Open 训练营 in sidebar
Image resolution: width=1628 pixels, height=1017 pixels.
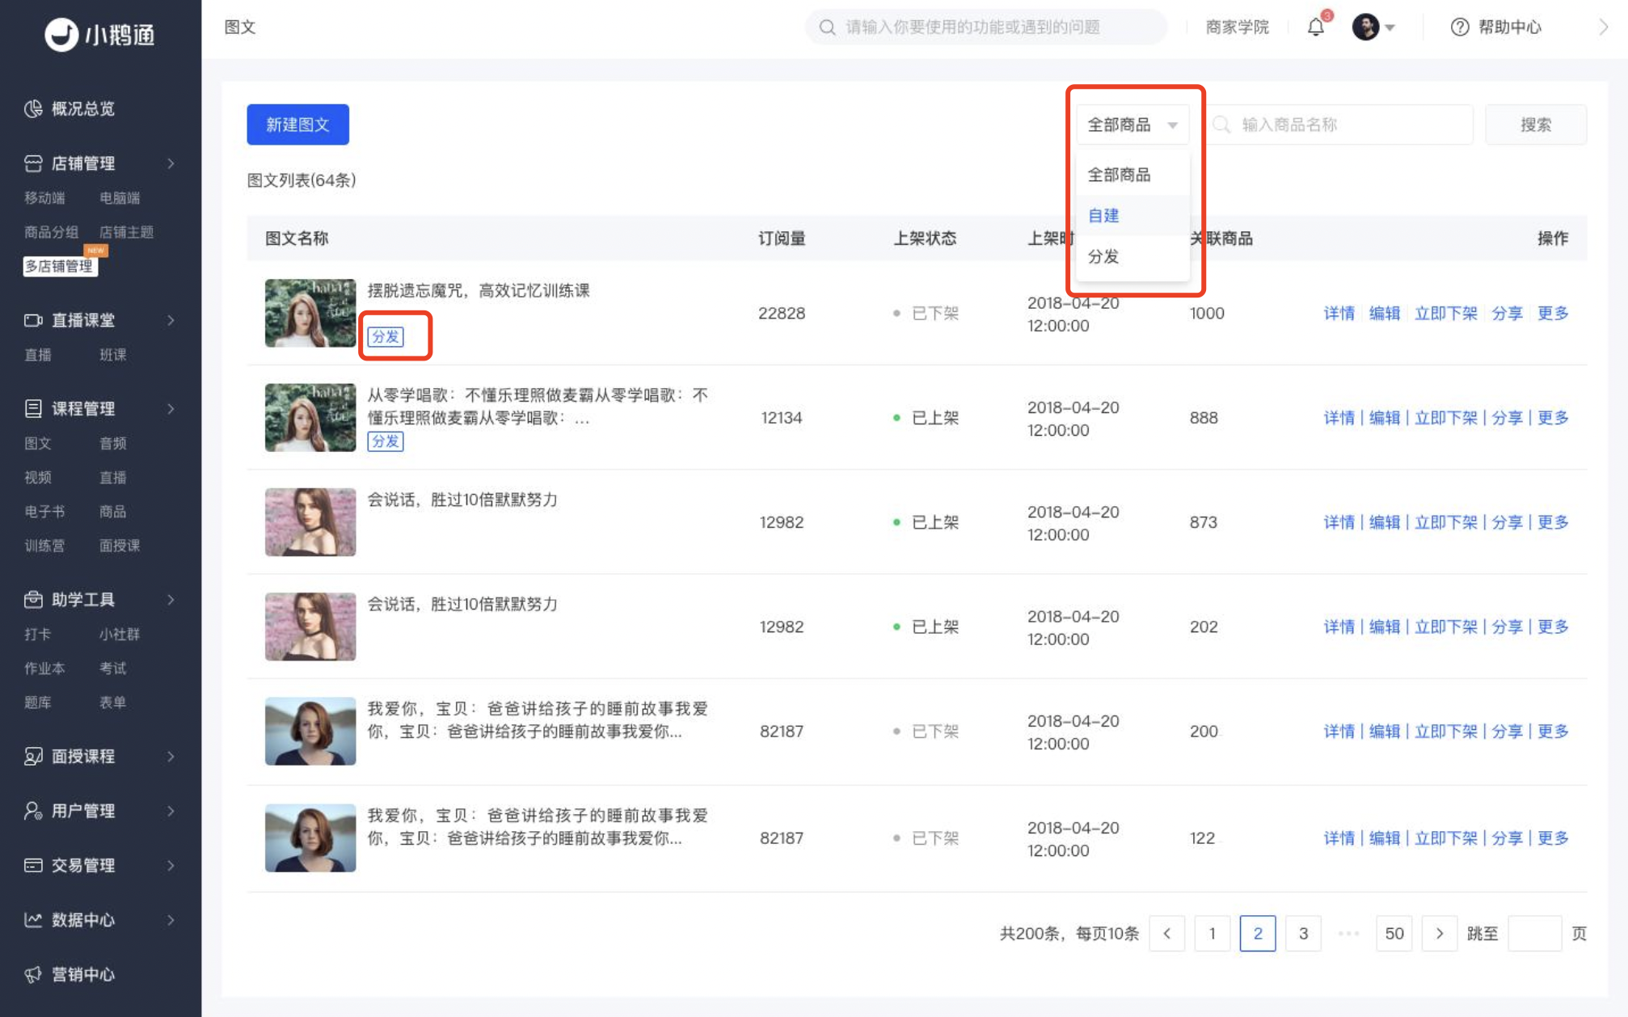click(44, 545)
